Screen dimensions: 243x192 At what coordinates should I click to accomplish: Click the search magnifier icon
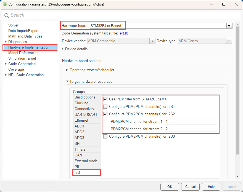point(7,15)
